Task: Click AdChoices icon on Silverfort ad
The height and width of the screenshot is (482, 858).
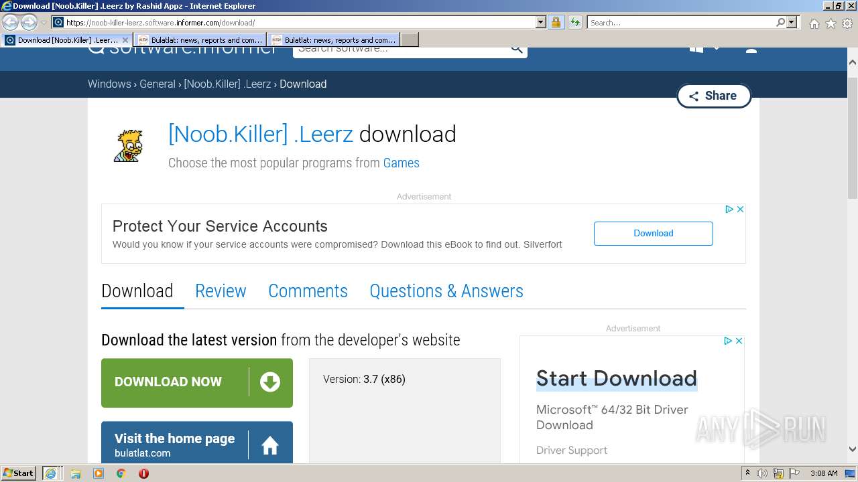Action: (729, 210)
